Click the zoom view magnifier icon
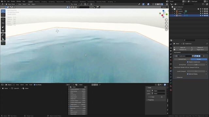 166,20
